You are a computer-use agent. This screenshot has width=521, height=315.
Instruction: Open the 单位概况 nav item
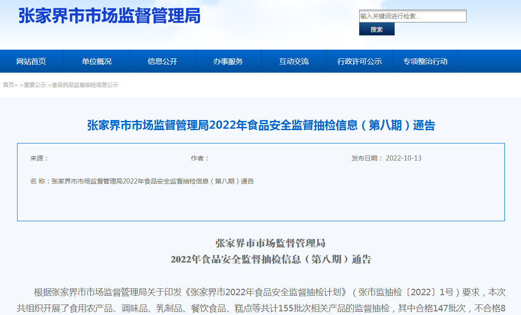coord(97,61)
